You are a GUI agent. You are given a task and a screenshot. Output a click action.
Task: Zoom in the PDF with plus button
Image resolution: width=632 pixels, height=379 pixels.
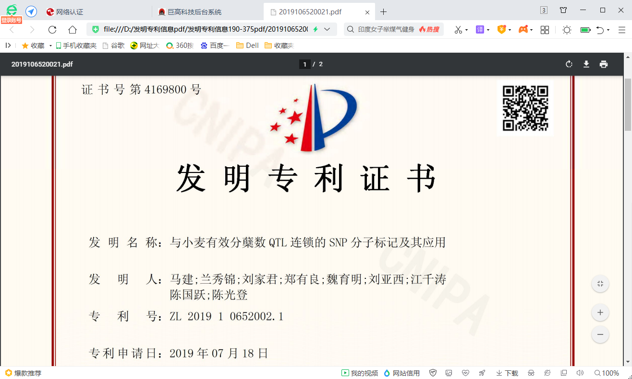(x=600, y=313)
